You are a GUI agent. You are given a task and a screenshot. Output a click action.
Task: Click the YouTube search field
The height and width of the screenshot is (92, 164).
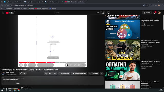76,13
